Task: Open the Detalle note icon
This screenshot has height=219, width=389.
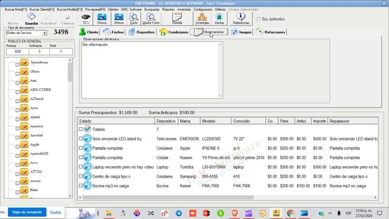Action: [177, 16]
